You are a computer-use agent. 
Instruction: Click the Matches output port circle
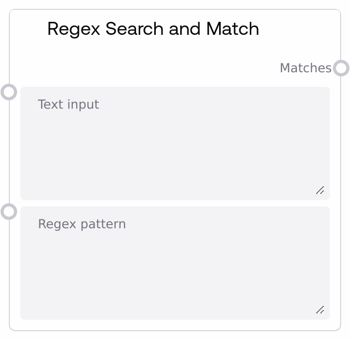pyautogui.click(x=341, y=68)
